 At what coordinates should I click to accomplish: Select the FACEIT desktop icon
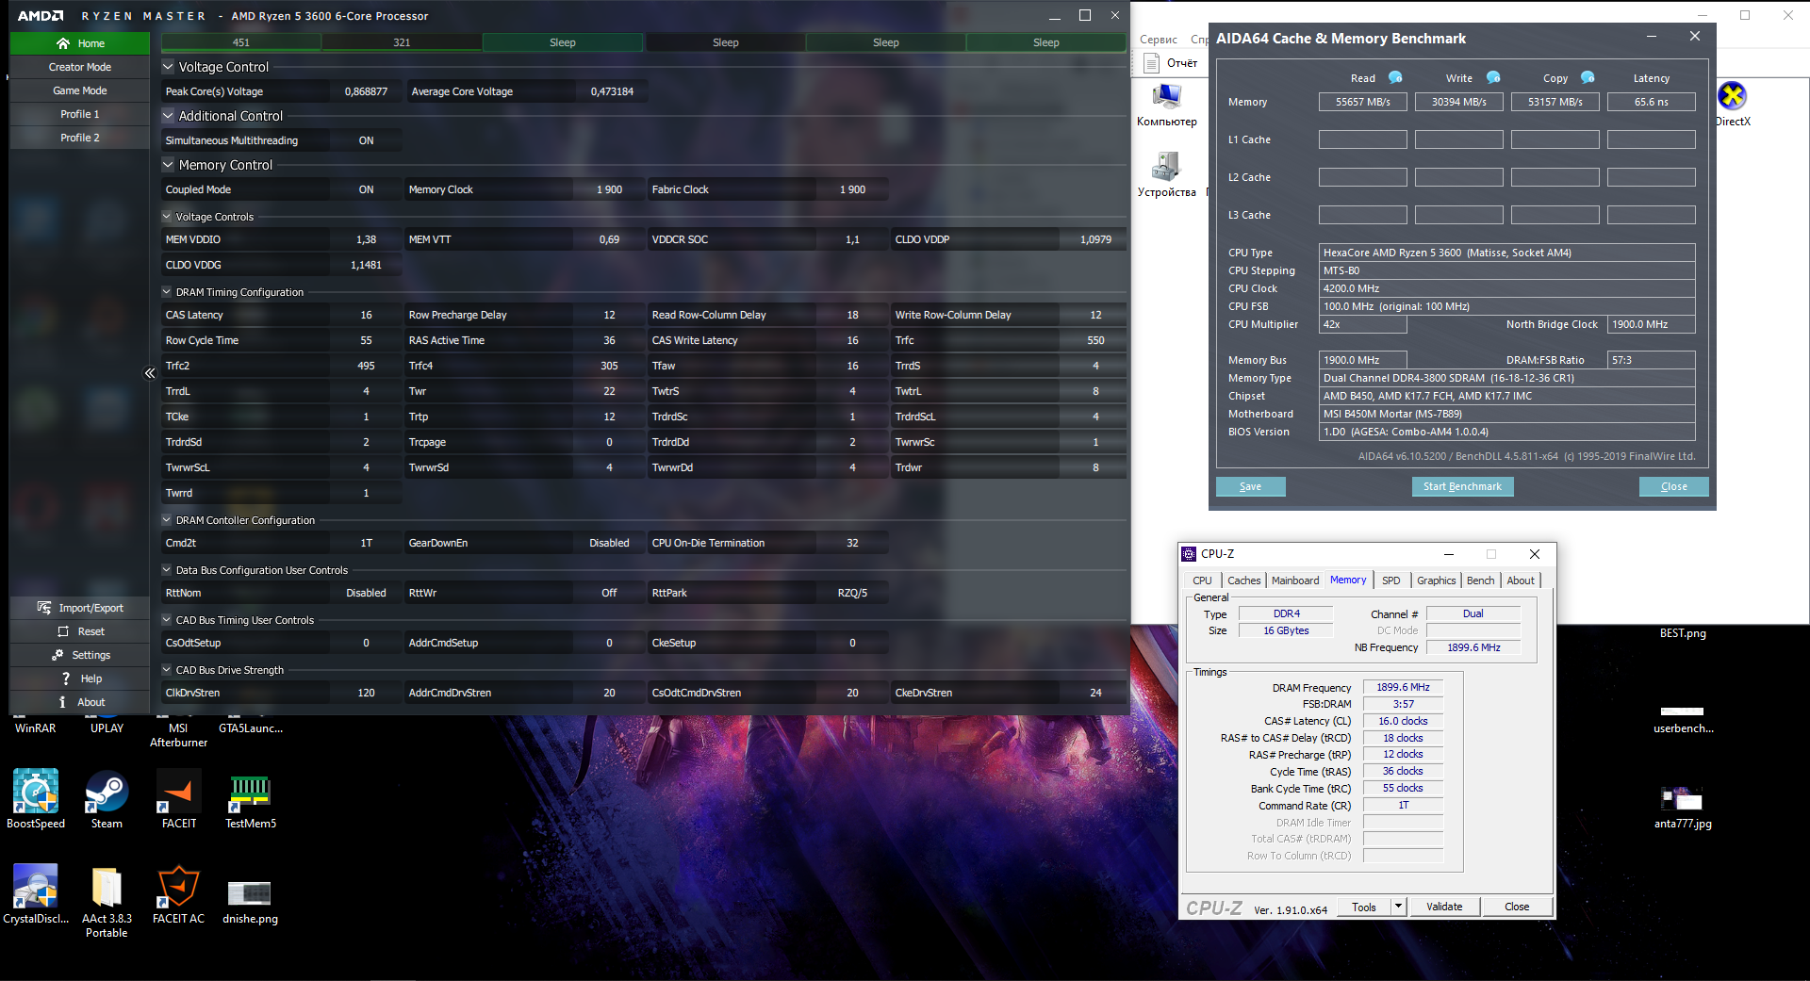(179, 800)
